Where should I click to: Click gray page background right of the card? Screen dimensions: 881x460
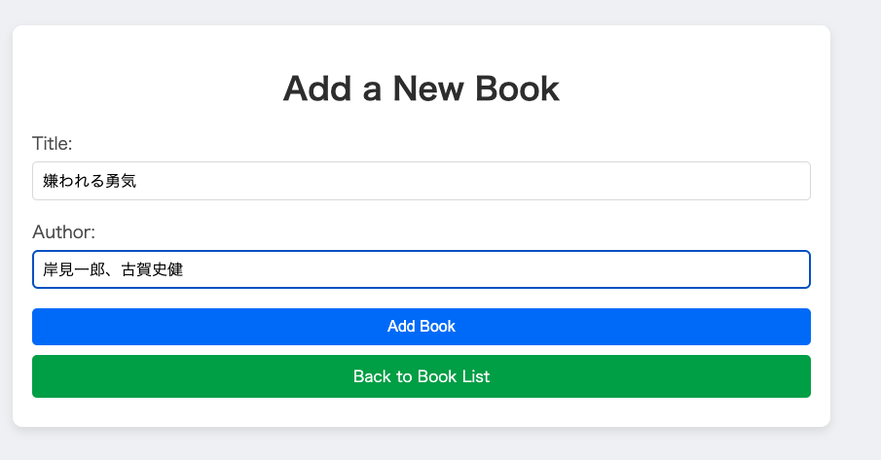857,224
